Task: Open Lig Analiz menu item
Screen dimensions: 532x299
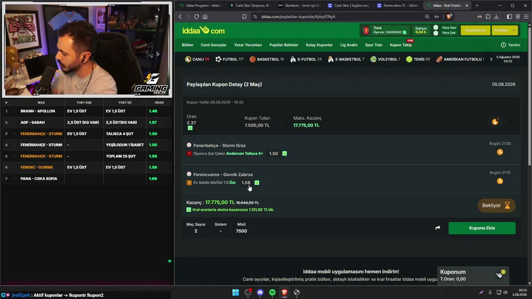Action: pos(349,45)
